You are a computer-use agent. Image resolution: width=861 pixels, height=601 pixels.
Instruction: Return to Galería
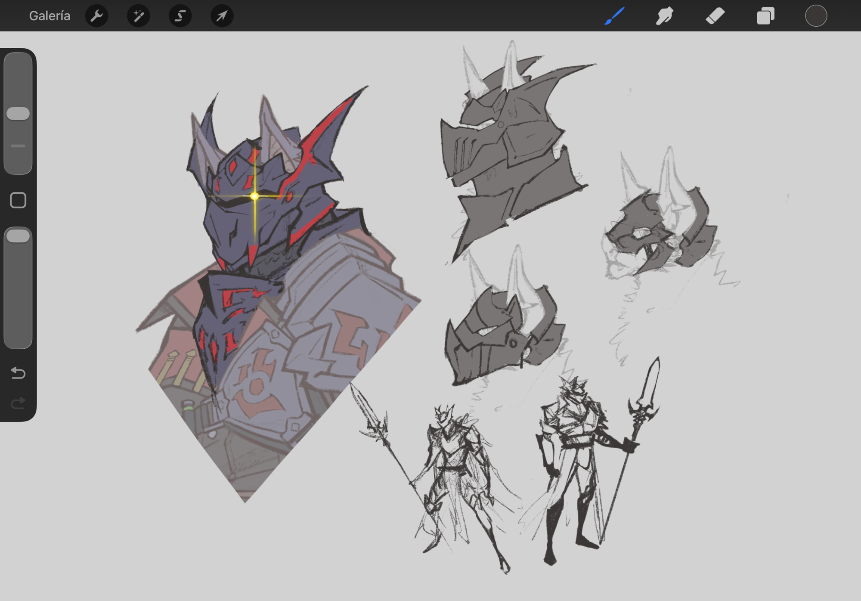click(x=50, y=16)
